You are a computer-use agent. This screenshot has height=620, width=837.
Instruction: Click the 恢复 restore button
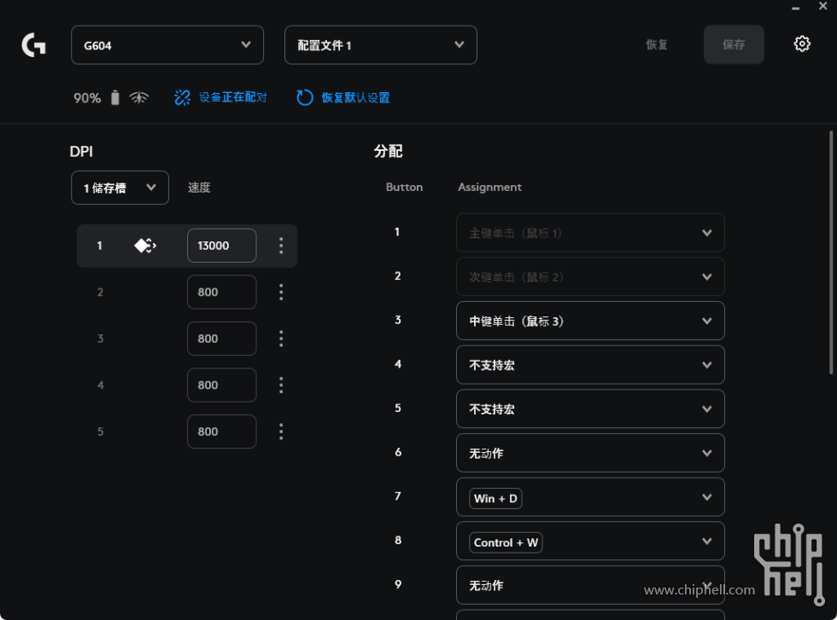[x=657, y=45]
